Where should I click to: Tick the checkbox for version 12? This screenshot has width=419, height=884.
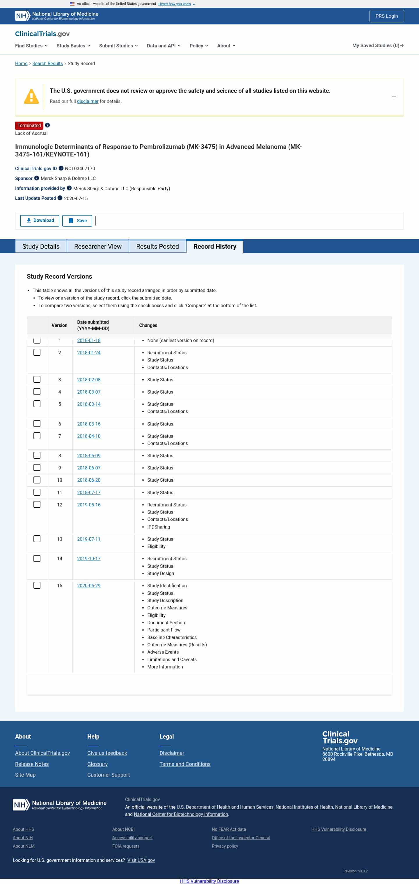[x=37, y=504]
